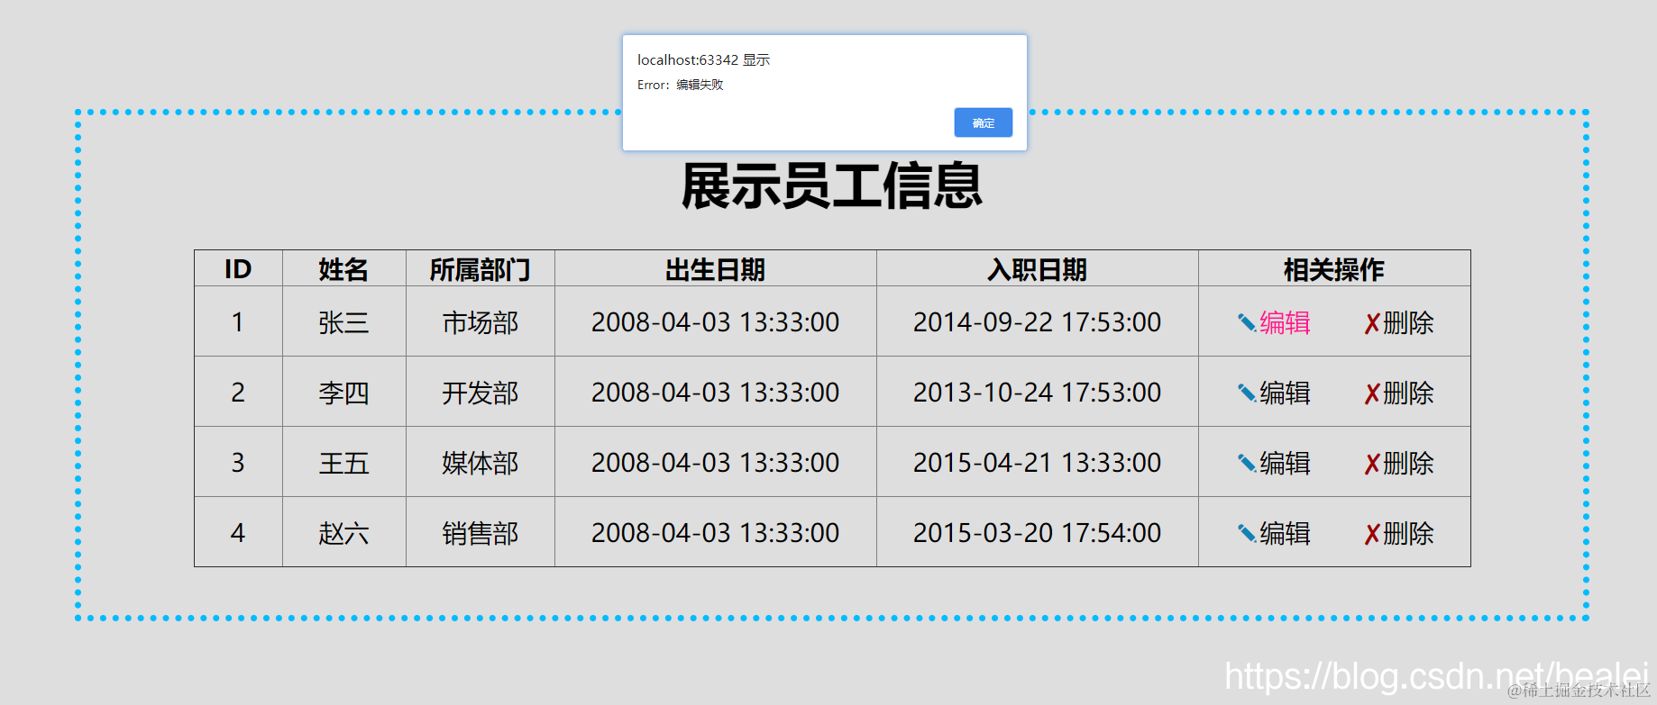Click the department cell 开发部
This screenshot has width=1657, height=705.
pos(480,393)
